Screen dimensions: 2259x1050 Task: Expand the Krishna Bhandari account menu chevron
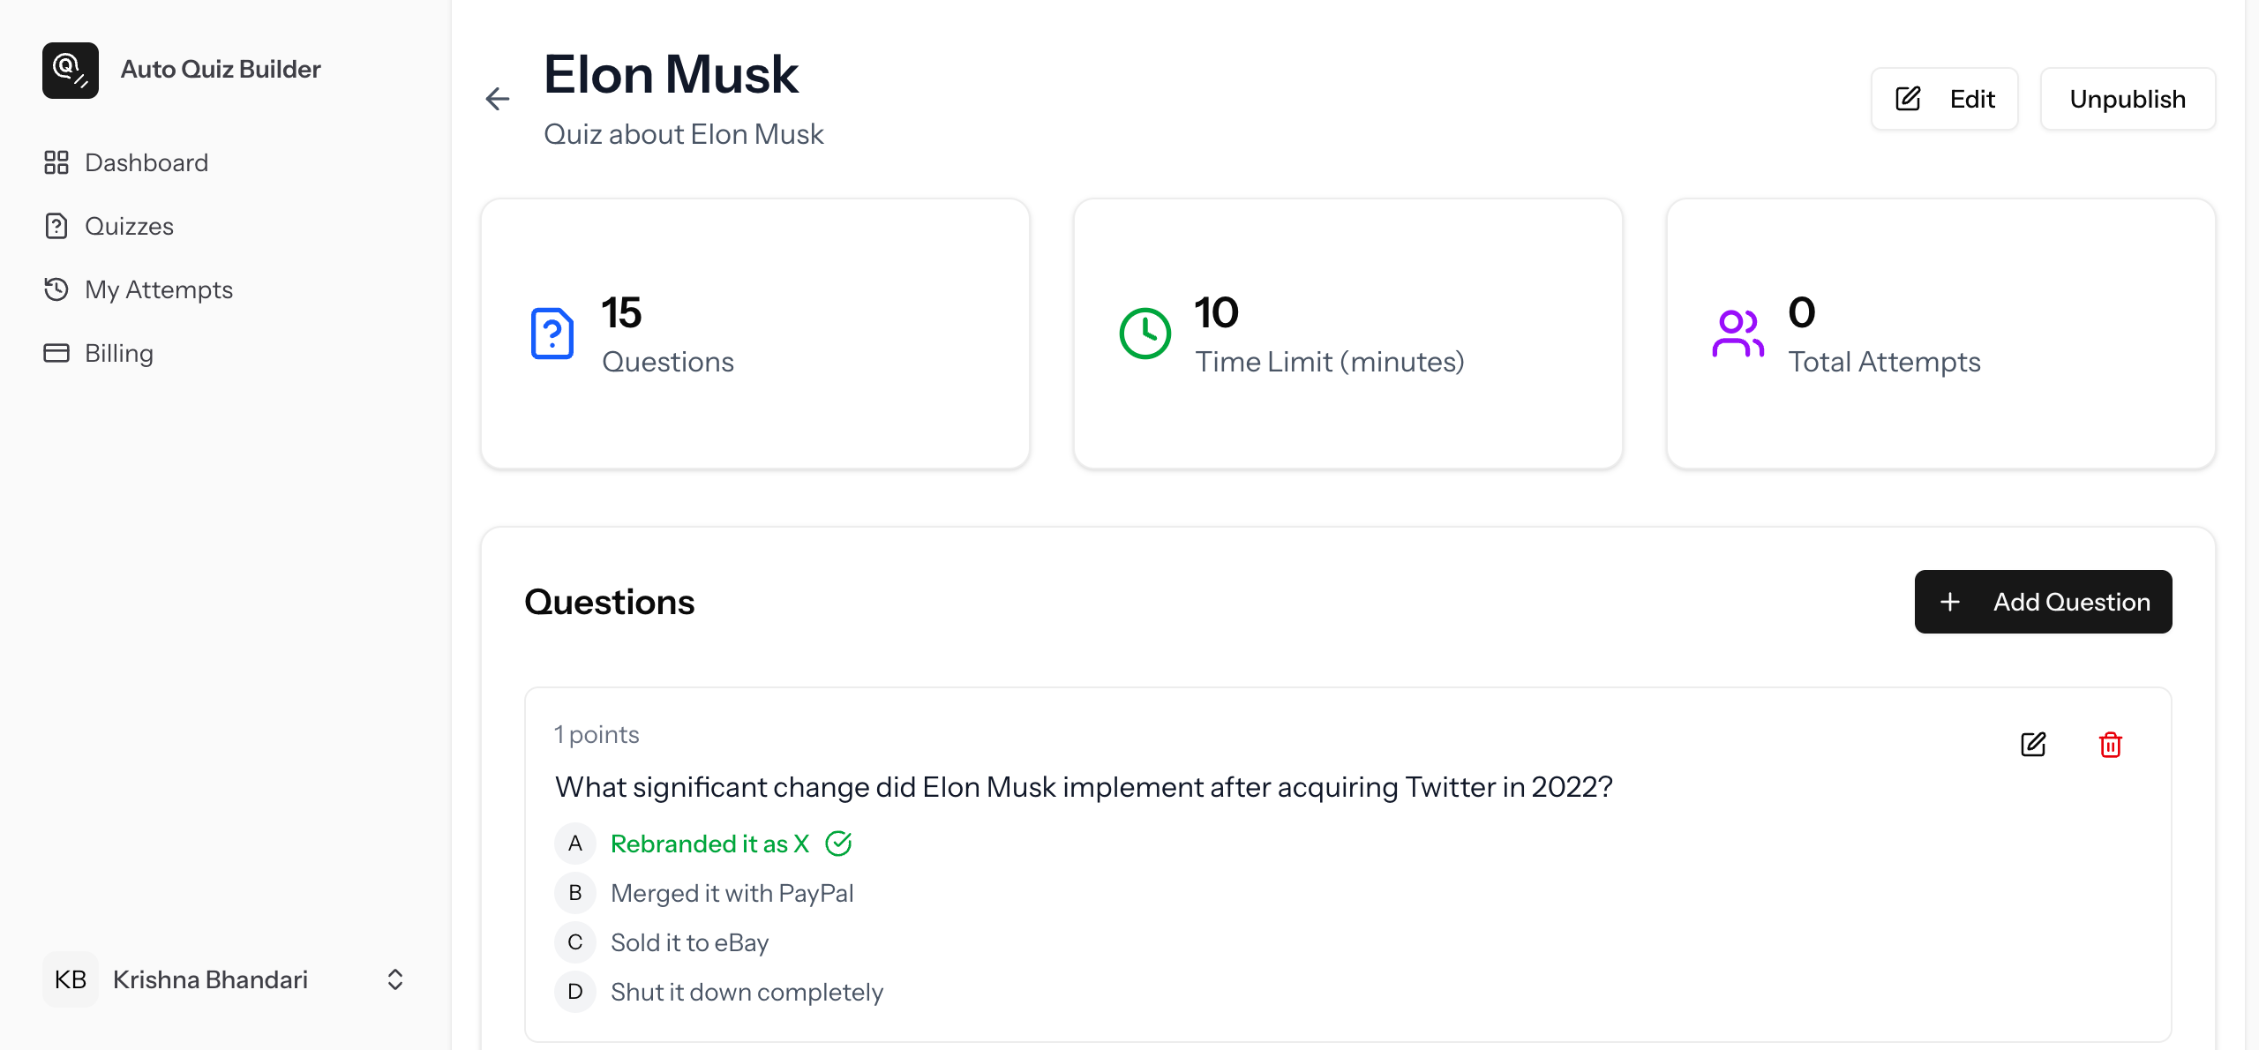(x=395, y=979)
